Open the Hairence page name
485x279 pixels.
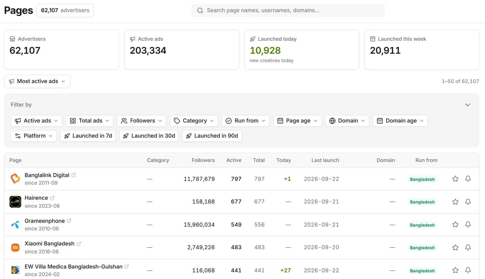click(x=36, y=198)
